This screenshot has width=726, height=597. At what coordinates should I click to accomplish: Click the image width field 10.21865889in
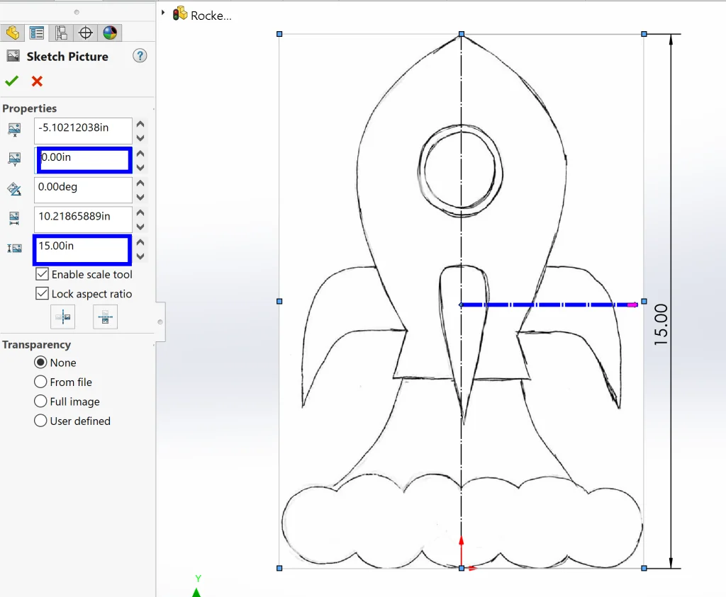82,217
